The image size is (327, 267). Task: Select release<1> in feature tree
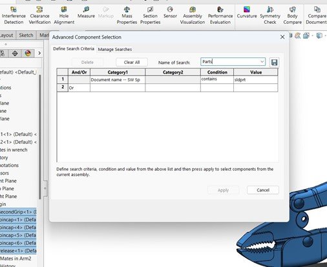pos(18,251)
